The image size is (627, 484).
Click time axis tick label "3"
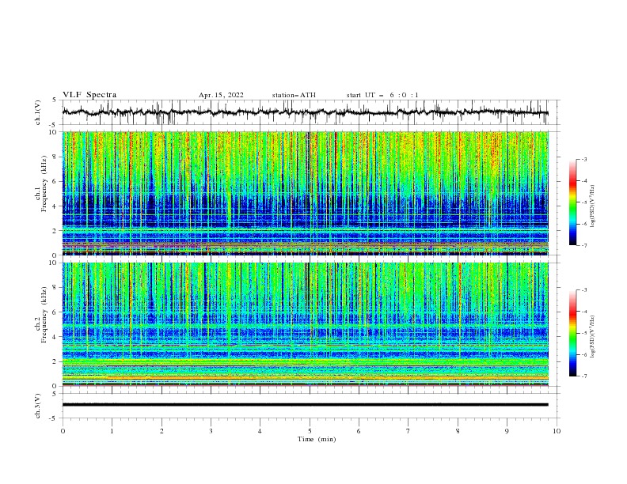[x=211, y=431]
